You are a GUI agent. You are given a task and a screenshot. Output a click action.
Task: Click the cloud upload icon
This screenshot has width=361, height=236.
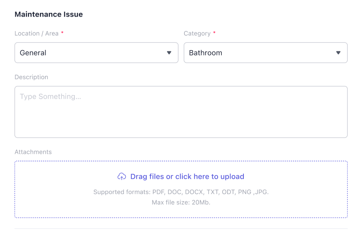(122, 177)
